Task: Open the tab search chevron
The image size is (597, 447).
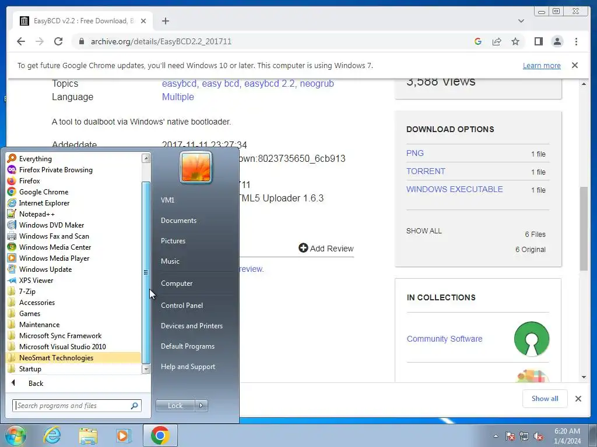Action: coord(521,21)
